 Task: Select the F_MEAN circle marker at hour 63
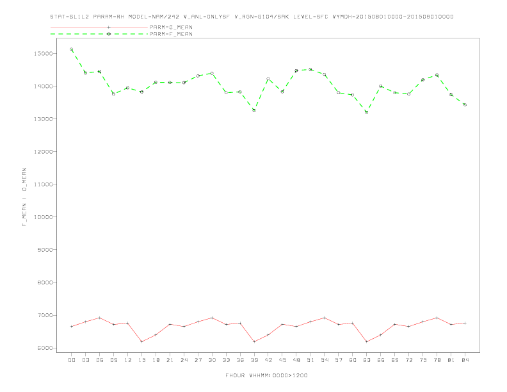[367, 112]
